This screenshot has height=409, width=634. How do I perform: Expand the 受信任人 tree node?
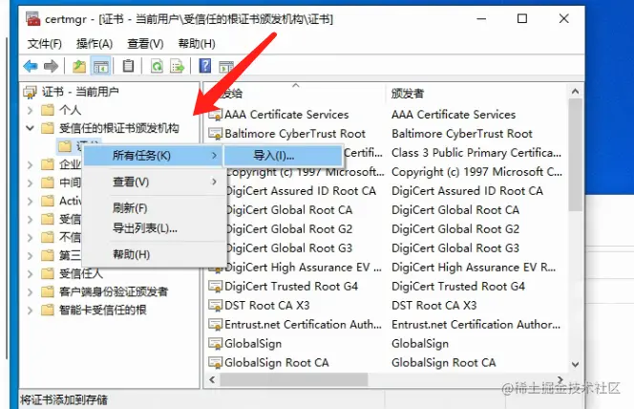tap(30, 274)
